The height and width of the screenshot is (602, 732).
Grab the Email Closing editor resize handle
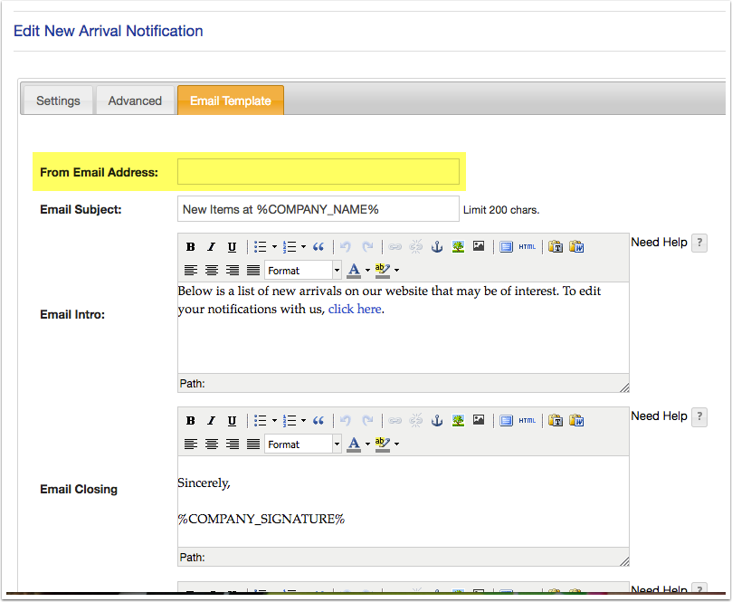[x=624, y=561]
